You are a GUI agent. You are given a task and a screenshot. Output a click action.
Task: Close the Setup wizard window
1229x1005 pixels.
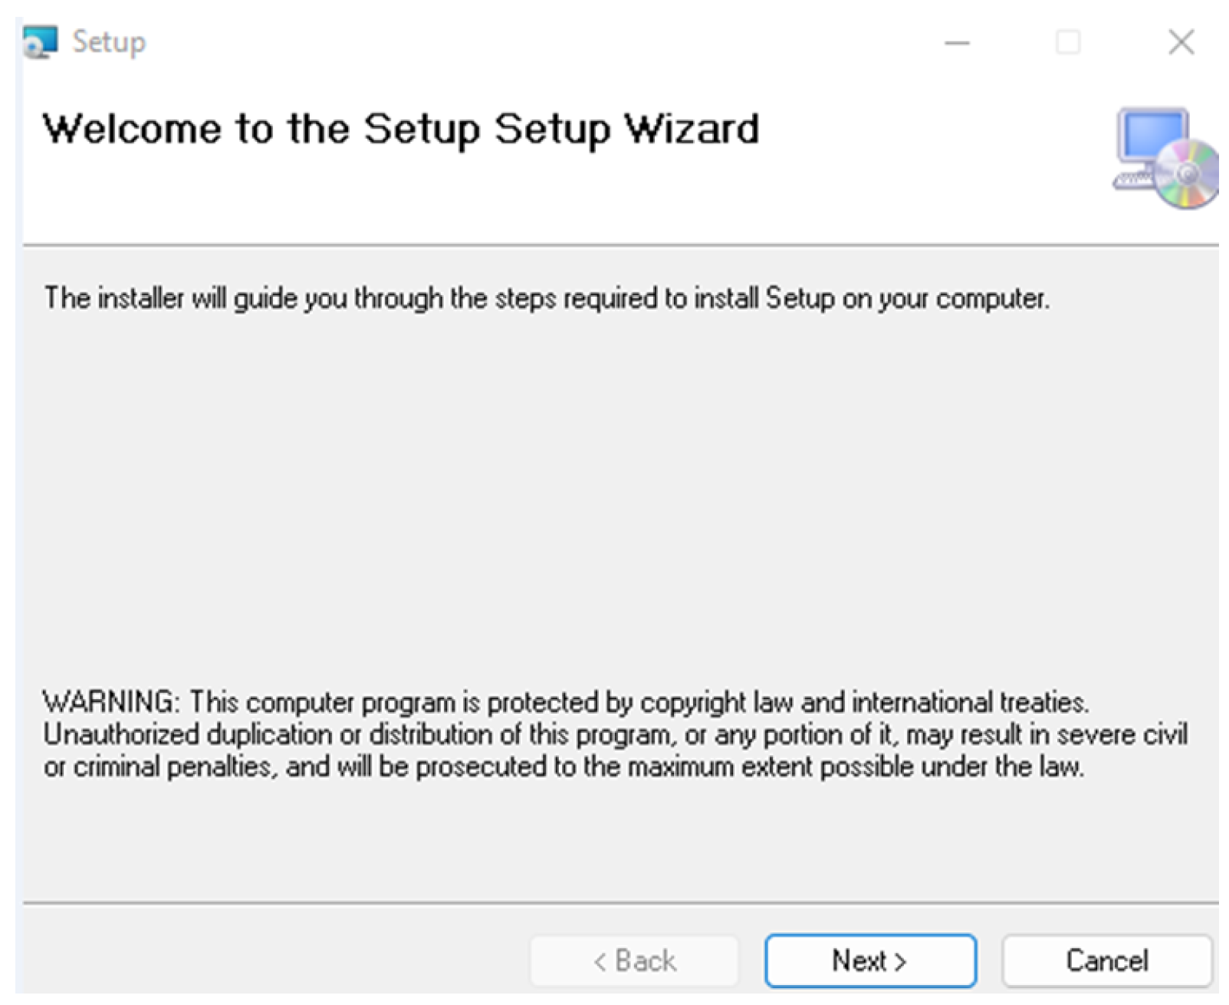[1181, 42]
